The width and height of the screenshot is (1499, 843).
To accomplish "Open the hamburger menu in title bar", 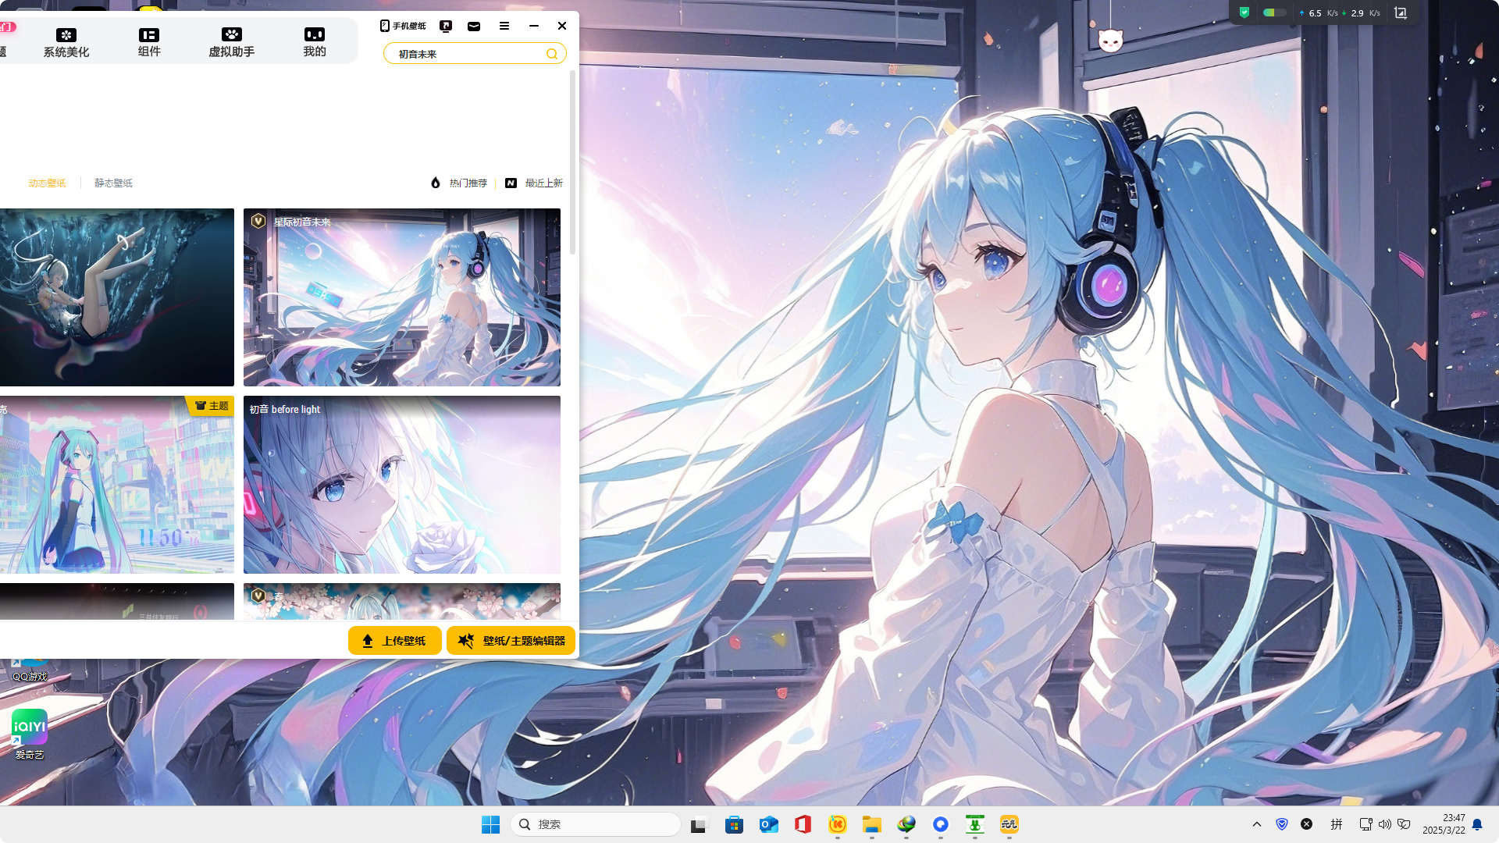I will tap(504, 26).
